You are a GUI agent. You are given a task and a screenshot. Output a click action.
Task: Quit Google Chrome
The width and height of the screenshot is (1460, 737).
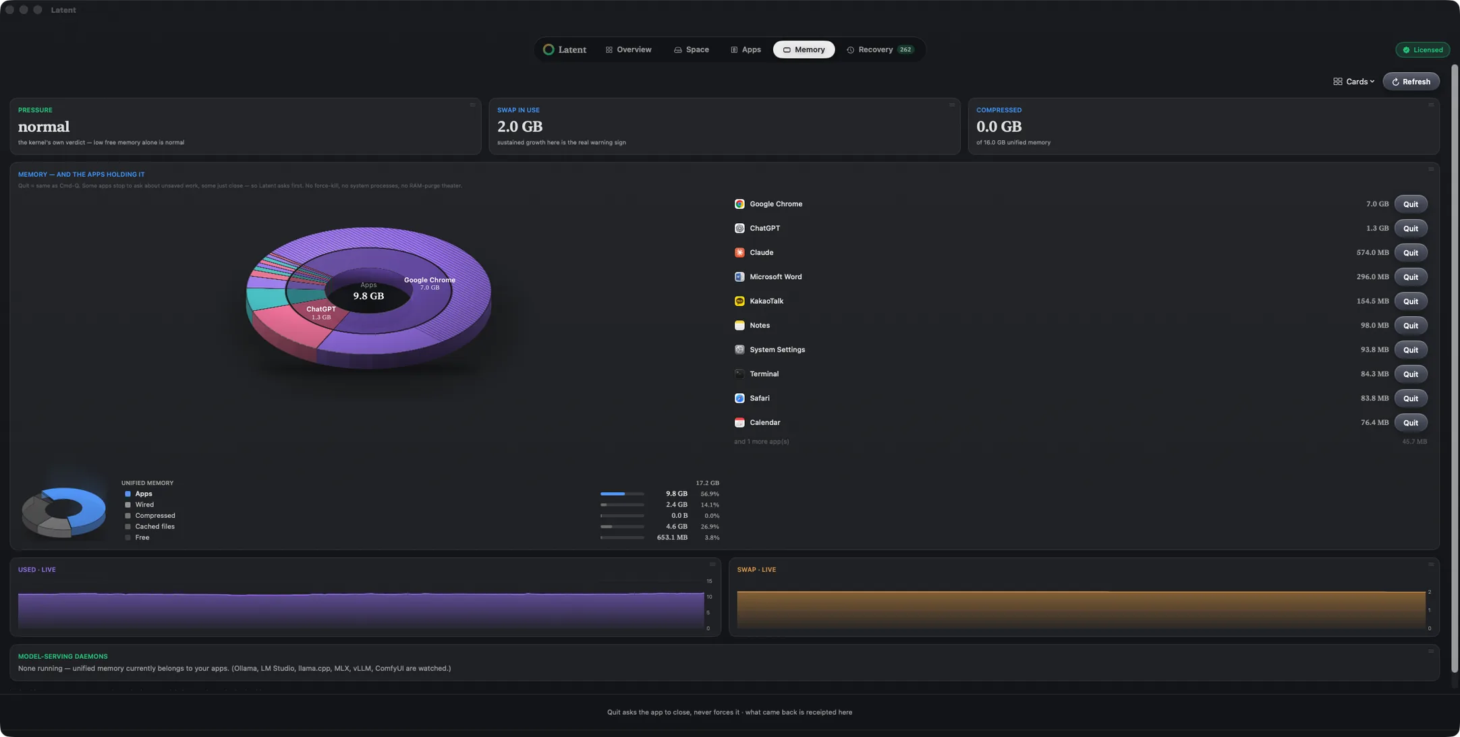[1410, 204]
